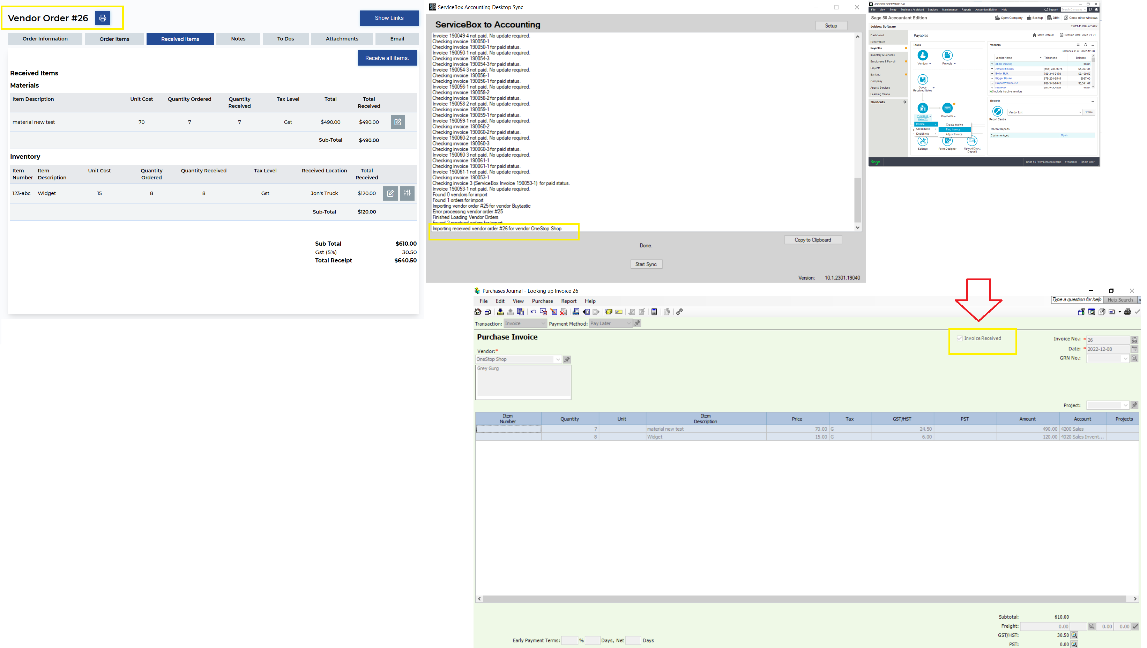Click the sync log vertical scrollbar thumb
1147x648 pixels.
click(858, 199)
